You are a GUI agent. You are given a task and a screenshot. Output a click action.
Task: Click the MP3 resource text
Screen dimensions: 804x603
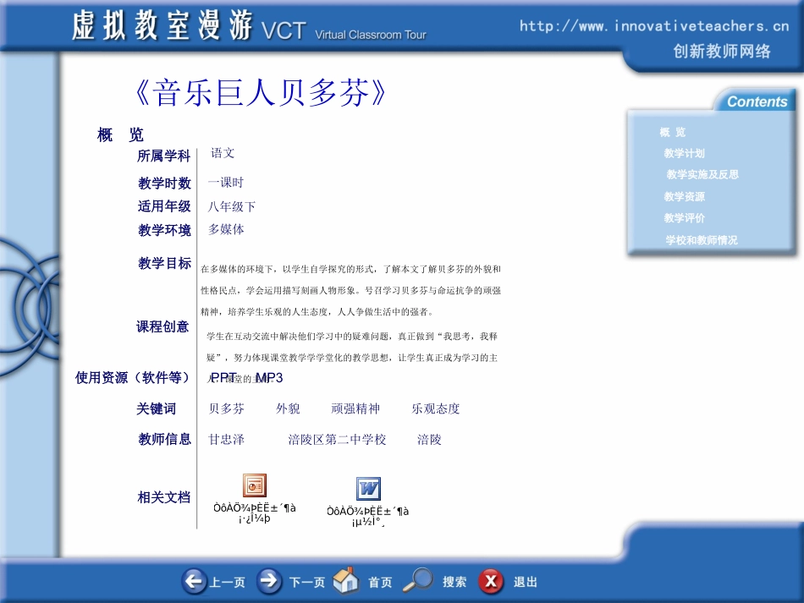[269, 377]
